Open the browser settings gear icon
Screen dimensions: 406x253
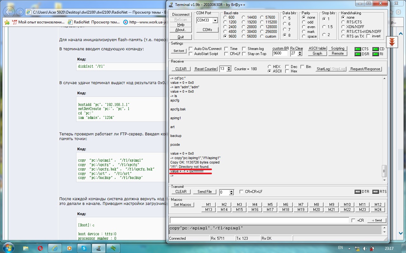pos(398,12)
